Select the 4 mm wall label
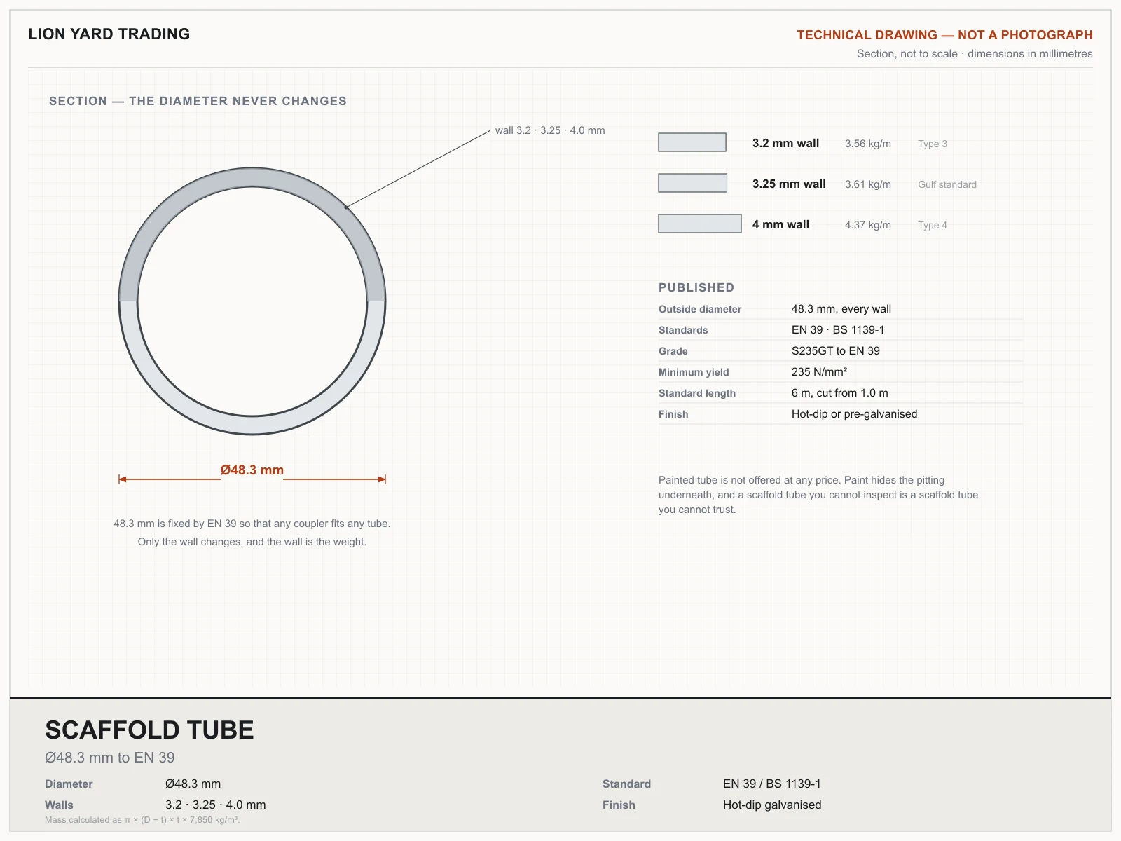 coord(780,224)
